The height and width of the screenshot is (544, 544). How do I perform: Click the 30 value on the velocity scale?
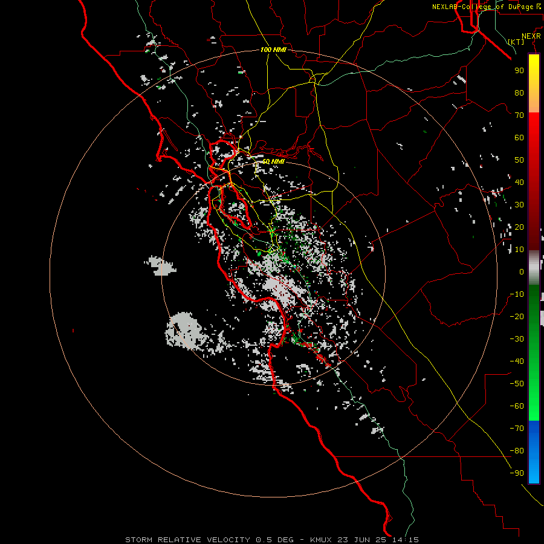tap(519, 205)
